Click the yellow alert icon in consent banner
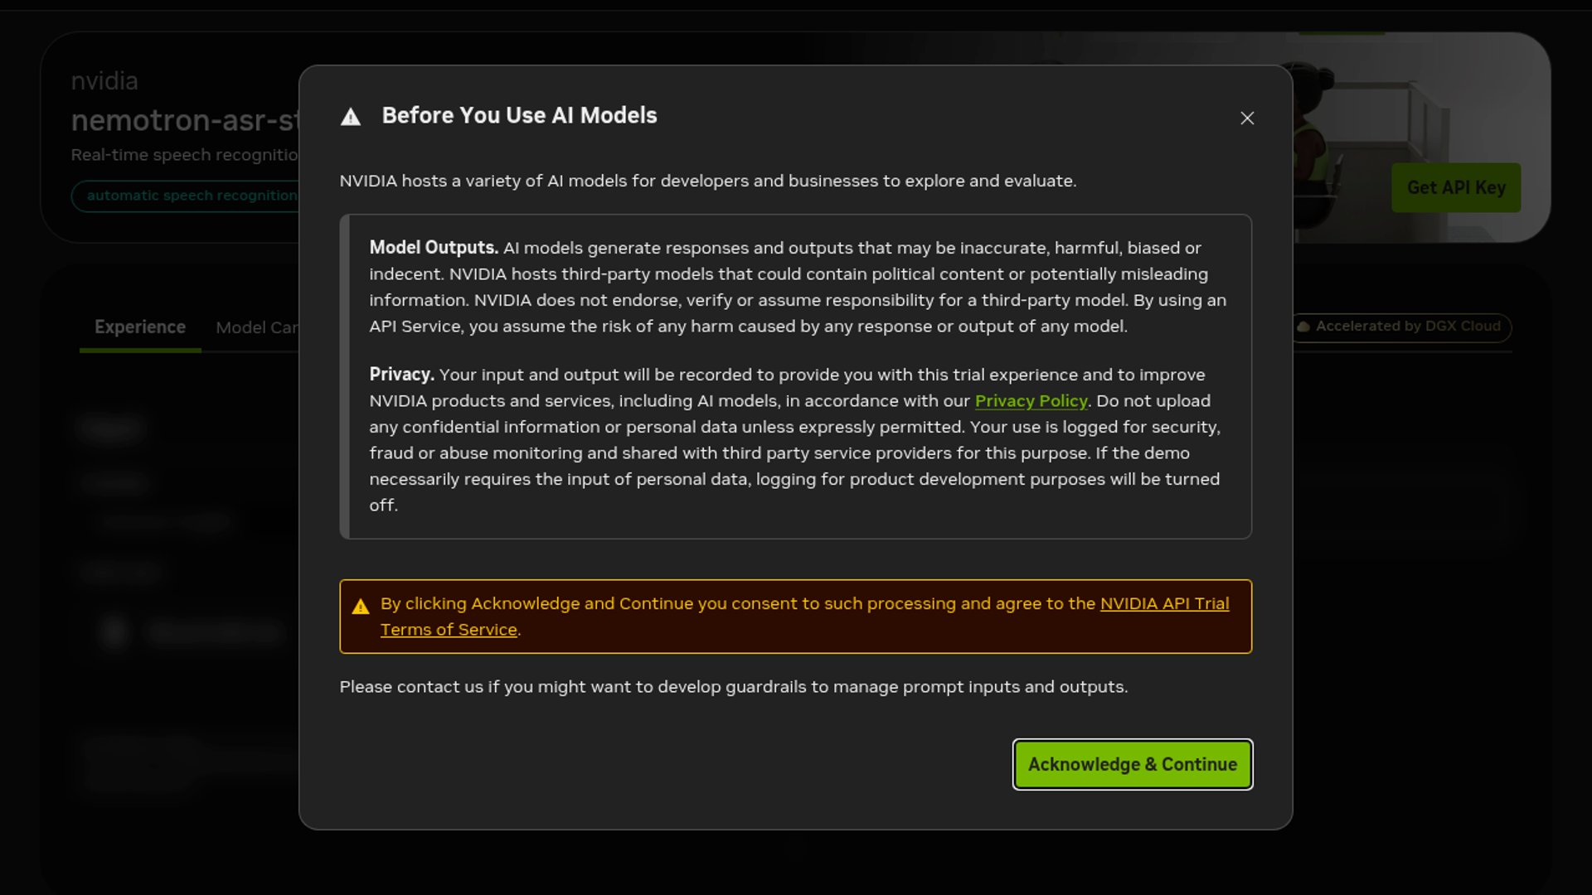The image size is (1592, 895). pos(361,607)
